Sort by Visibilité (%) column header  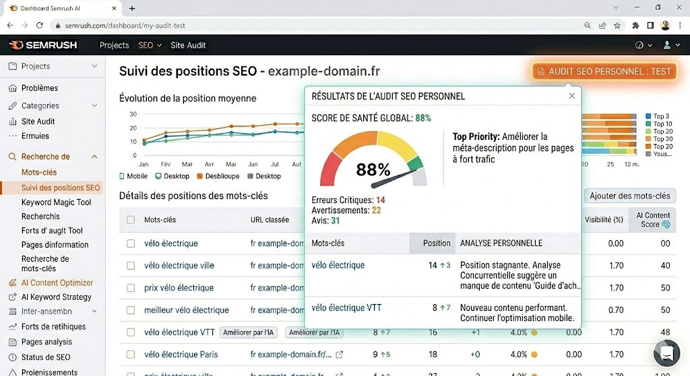[x=604, y=220]
